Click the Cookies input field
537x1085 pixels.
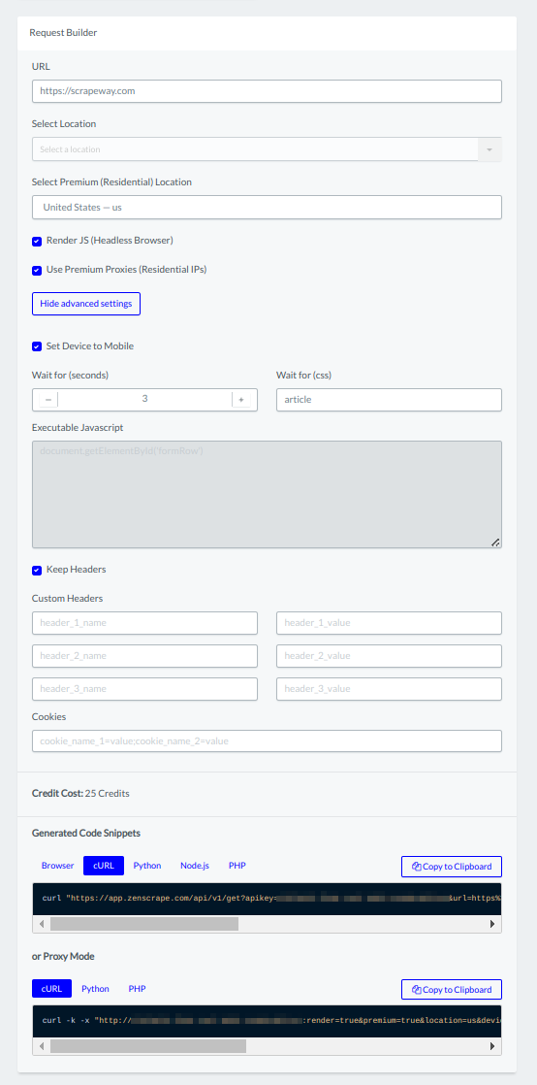(x=267, y=741)
